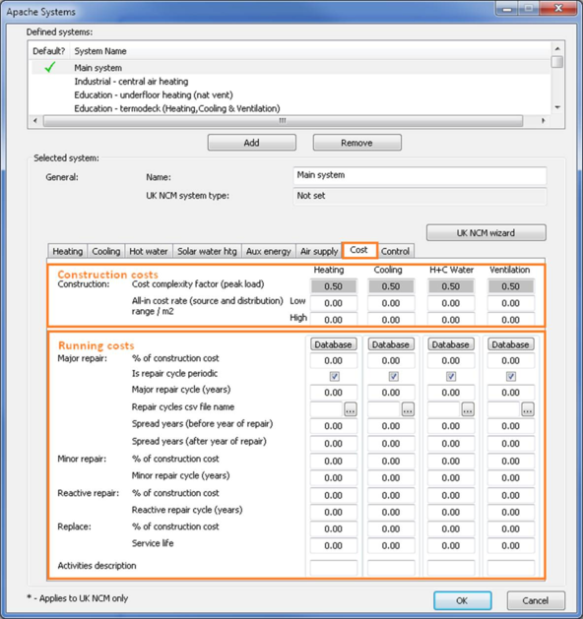Click the green default checkmark beside Main system

50,68
